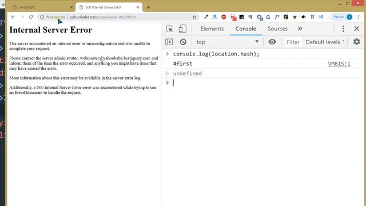Toggle device toolbar in DevTools

click(x=182, y=29)
